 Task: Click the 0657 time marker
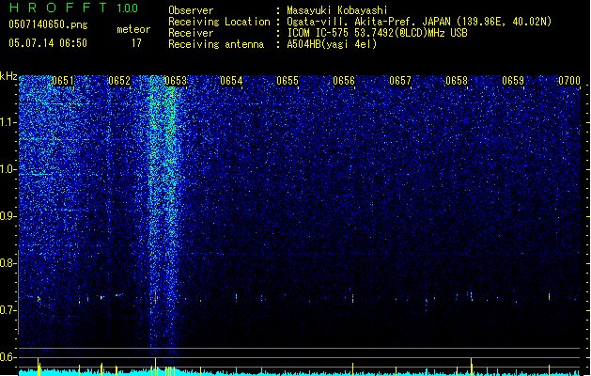[400, 81]
